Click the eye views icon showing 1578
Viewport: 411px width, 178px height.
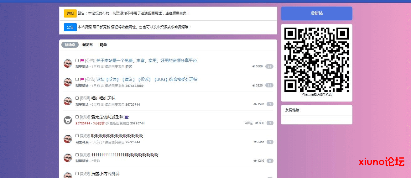tap(255, 104)
